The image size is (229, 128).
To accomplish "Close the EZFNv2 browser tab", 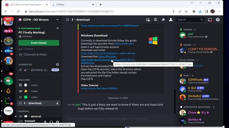I will pos(93,5).
